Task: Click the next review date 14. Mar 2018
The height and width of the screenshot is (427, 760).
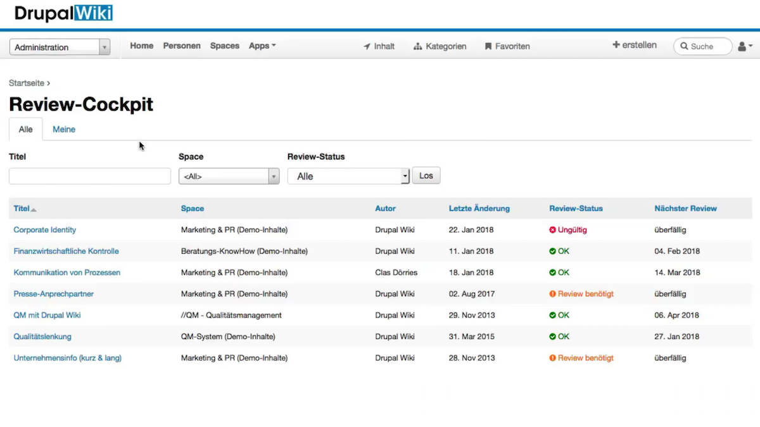Action: pos(678,273)
